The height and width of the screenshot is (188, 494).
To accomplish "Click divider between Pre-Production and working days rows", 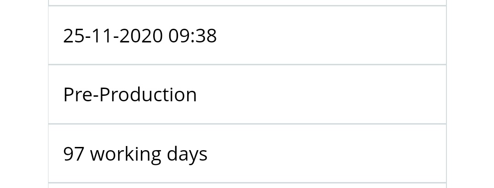I will click(x=247, y=124).
